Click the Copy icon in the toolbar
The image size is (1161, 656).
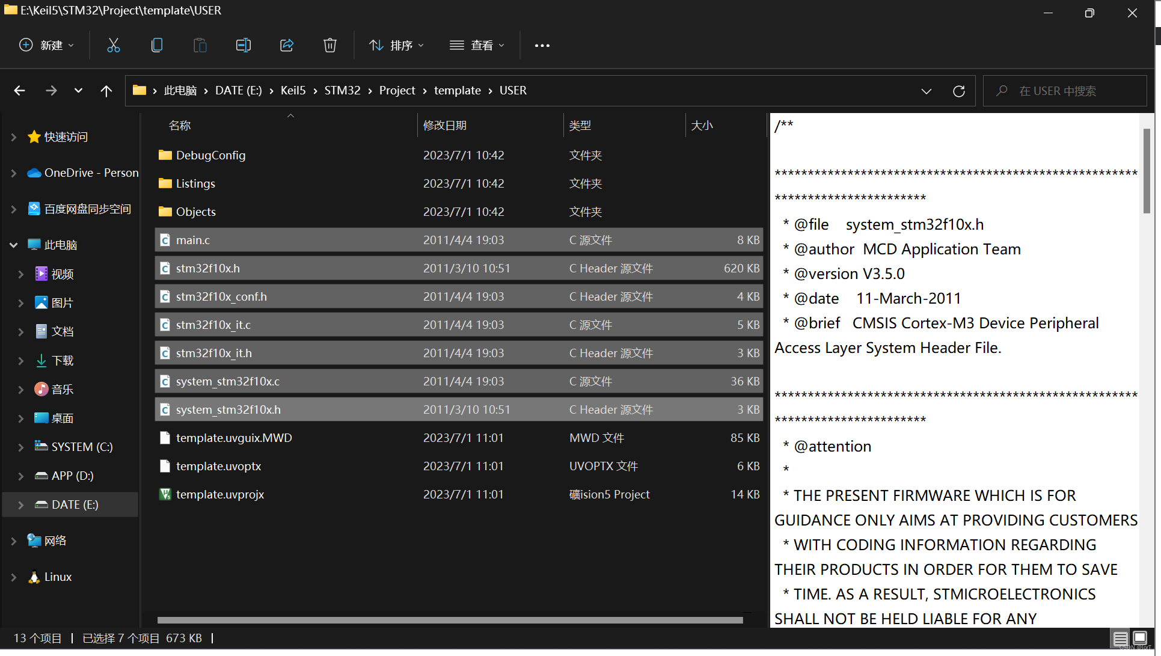pyautogui.click(x=157, y=45)
